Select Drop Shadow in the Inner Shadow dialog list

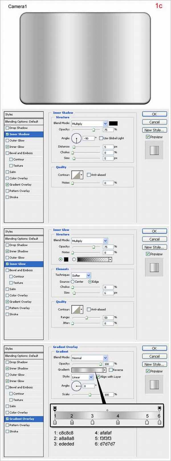18,128
